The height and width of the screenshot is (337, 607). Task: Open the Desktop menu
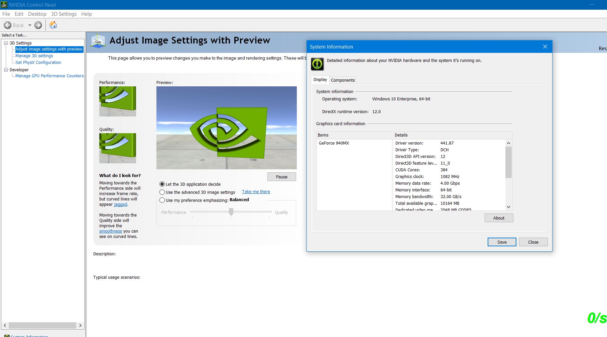[37, 14]
